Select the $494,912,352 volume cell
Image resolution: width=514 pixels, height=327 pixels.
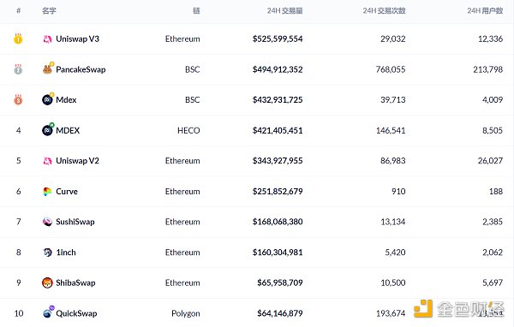[278, 69]
